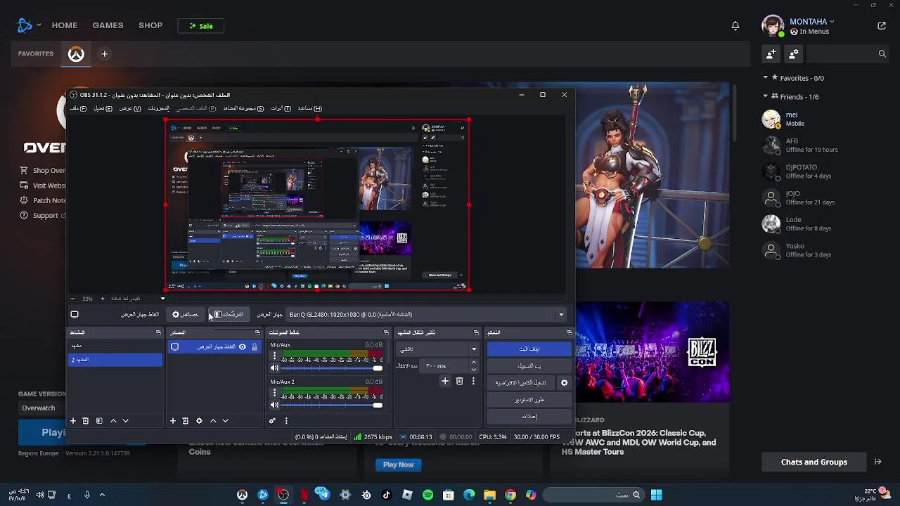
Task: Remove the scene transition with trash icon
Action: pos(459,381)
